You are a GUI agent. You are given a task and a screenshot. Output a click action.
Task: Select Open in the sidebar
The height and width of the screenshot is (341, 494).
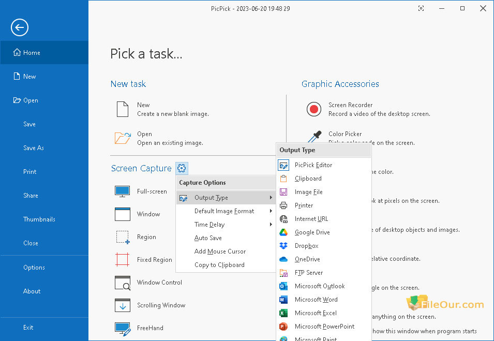click(x=44, y=100)
